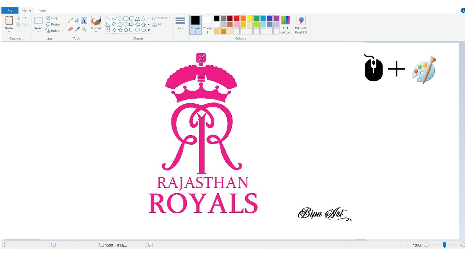Expand the Brushes dropdown arrow
This screenshot has width=465, height=261.
tap(96, 32)
